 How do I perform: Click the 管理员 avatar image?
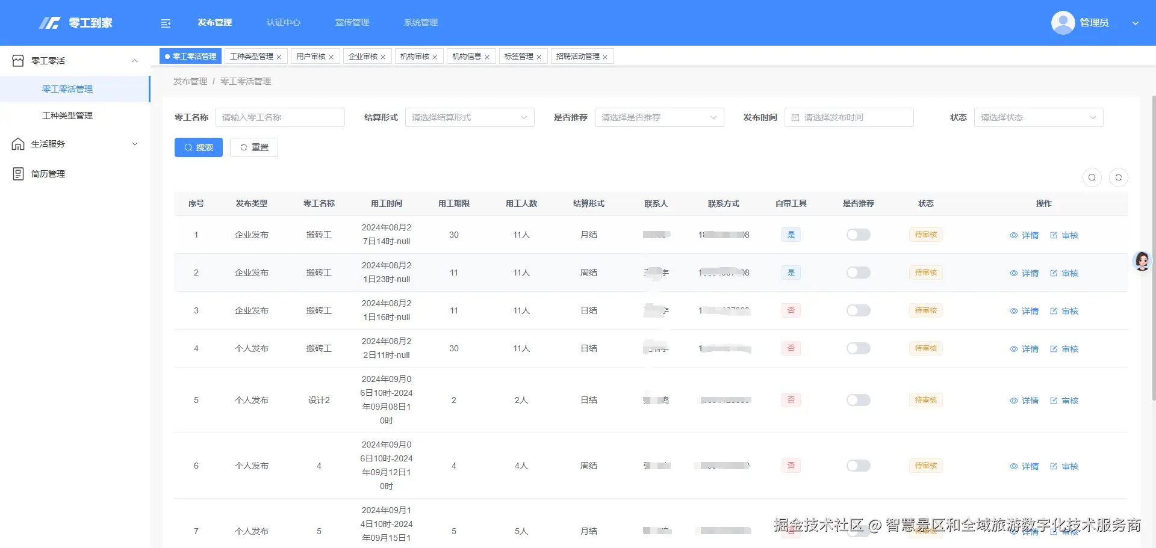click(1062, 22)
